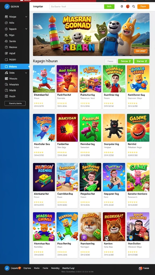Click inside the top search input field
The width and height of the screenshot is (155, 275).
[77, 6]
